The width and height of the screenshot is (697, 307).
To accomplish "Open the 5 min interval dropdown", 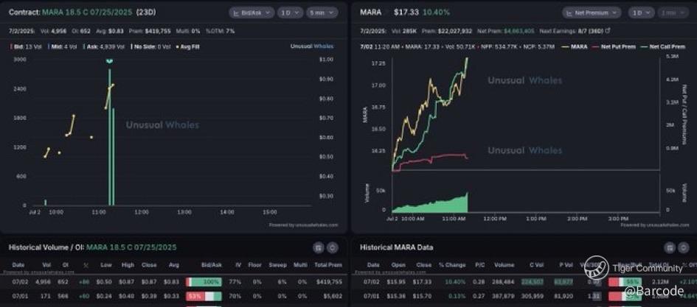I will tap(322, 13).
